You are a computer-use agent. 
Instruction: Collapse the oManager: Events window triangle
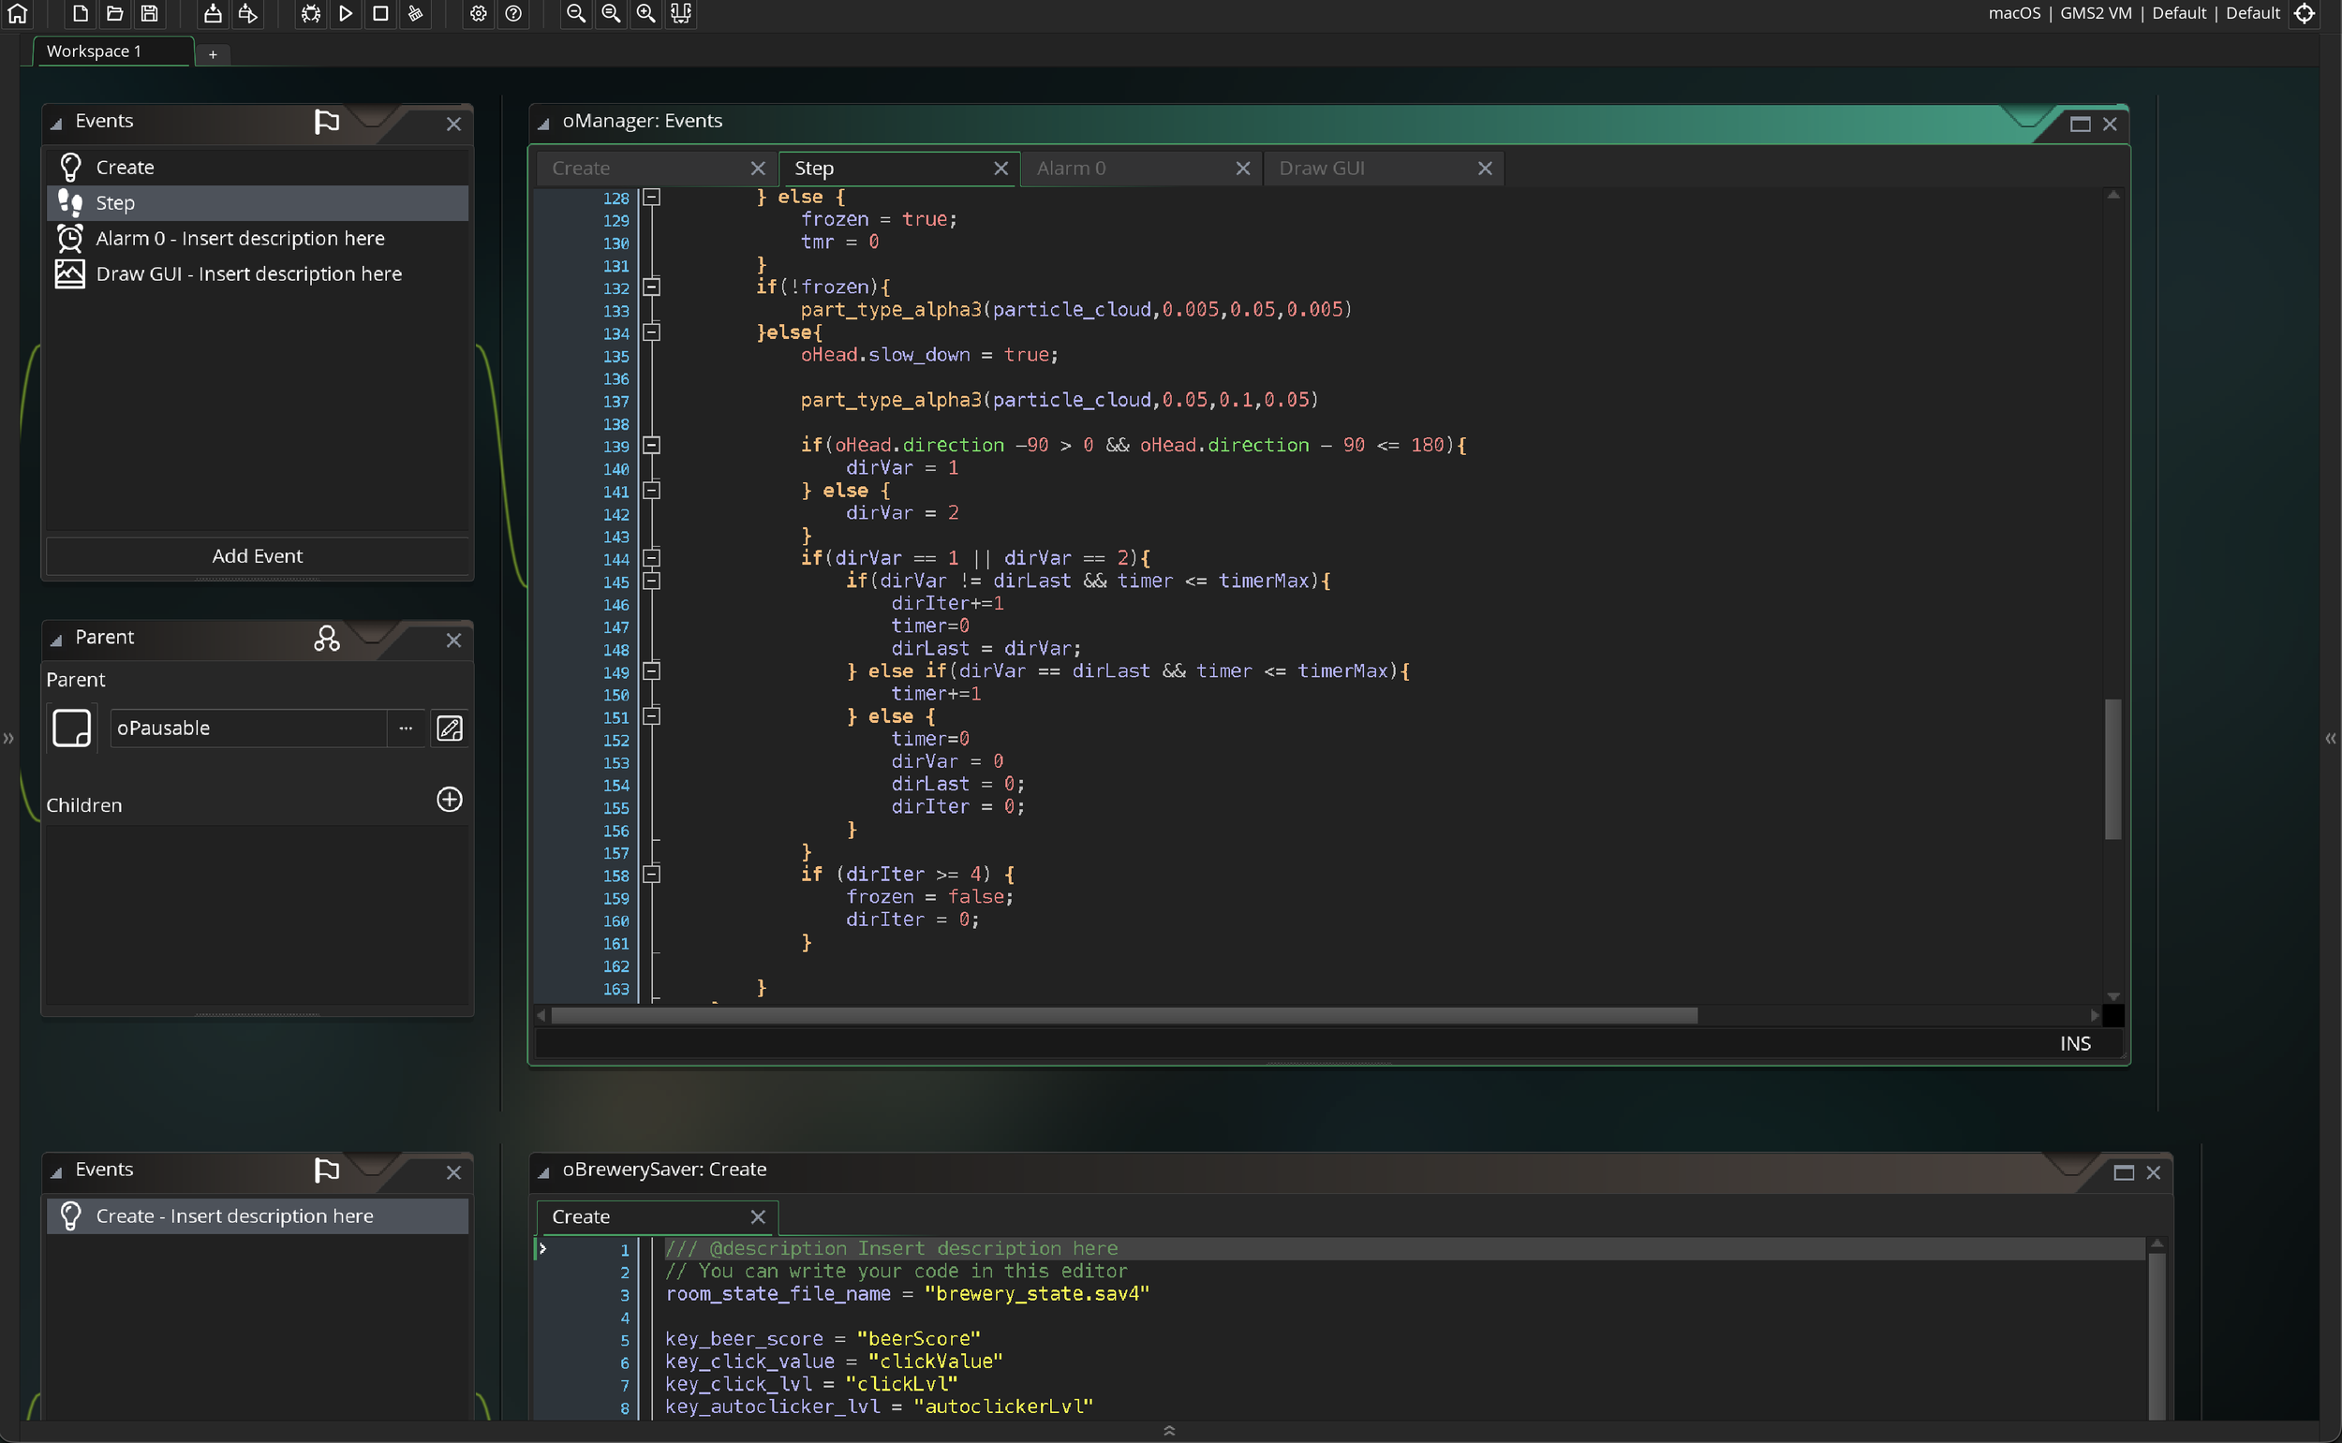click(x=543, y=123)
